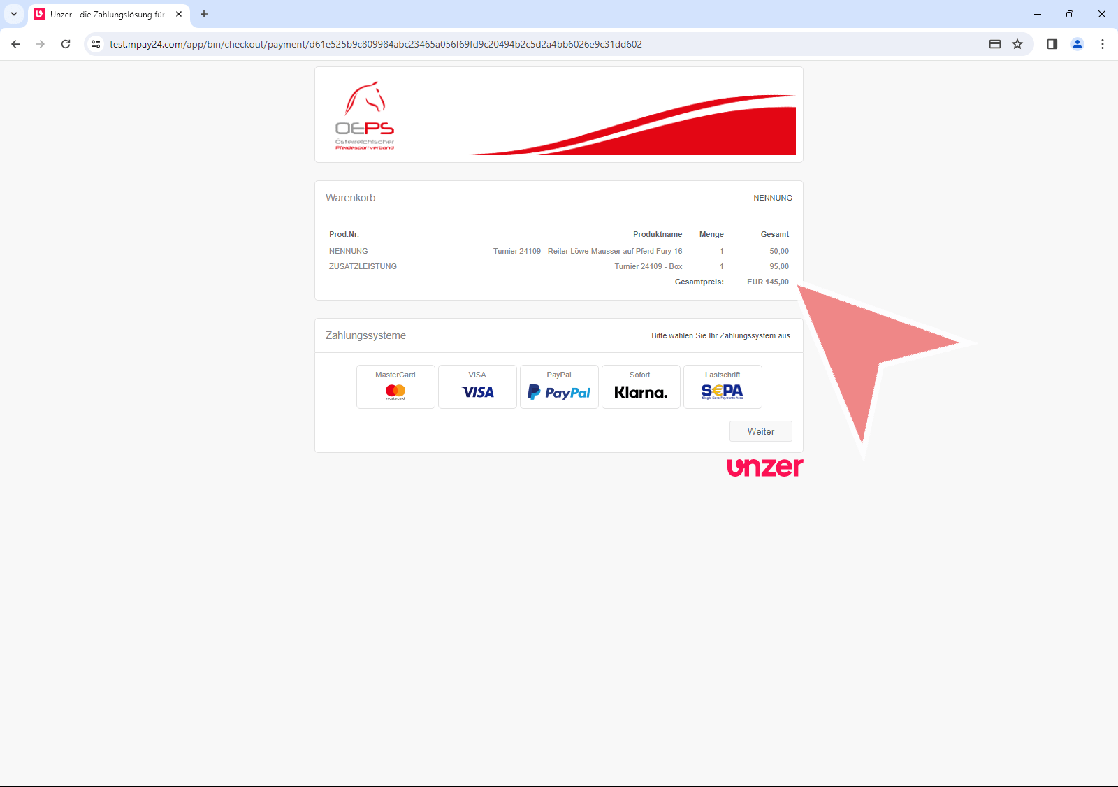Click the OEPS horse logo
The height and width of the screenshot is (787, 1118).
tap(365, 115)
